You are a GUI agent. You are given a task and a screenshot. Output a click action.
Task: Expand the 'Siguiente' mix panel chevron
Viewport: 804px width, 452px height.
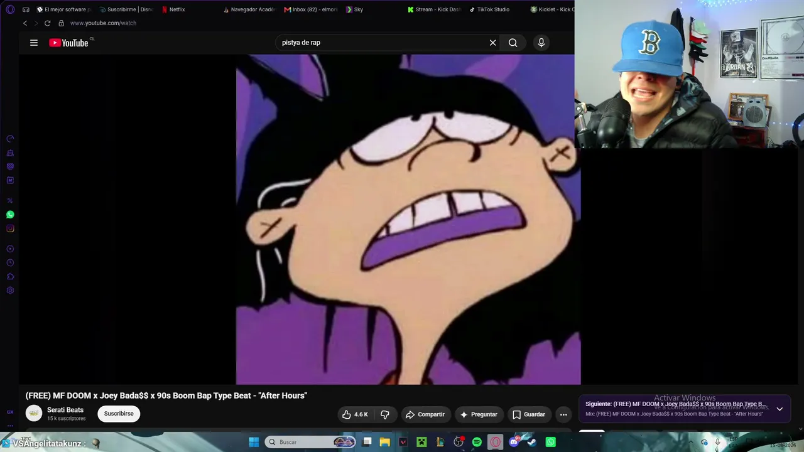tap(780, 409)
